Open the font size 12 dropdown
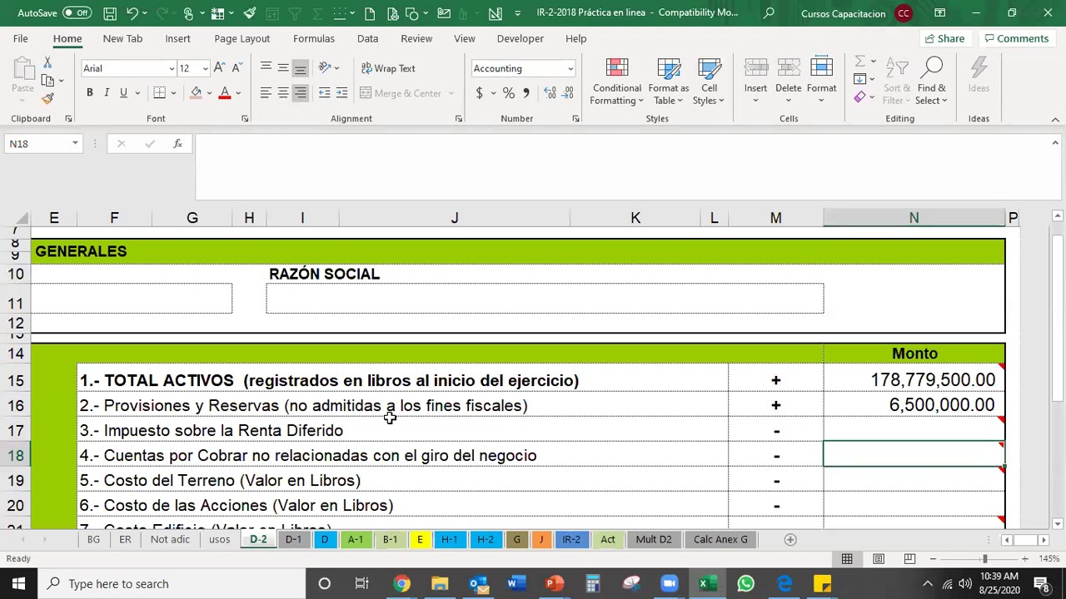This screenshot has width=1066, height=599. pos(205,69)
